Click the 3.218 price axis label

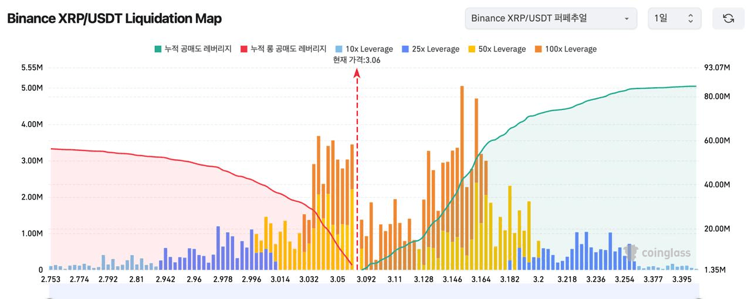[x=567, y=279]
